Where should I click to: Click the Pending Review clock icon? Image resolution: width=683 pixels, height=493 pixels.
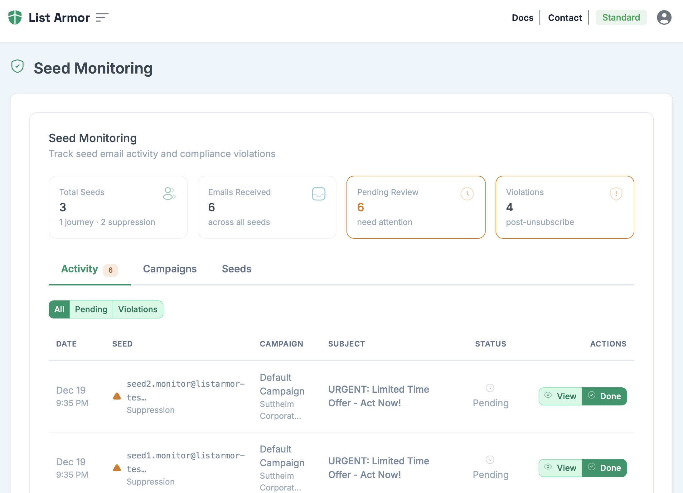tap(467, 194)
